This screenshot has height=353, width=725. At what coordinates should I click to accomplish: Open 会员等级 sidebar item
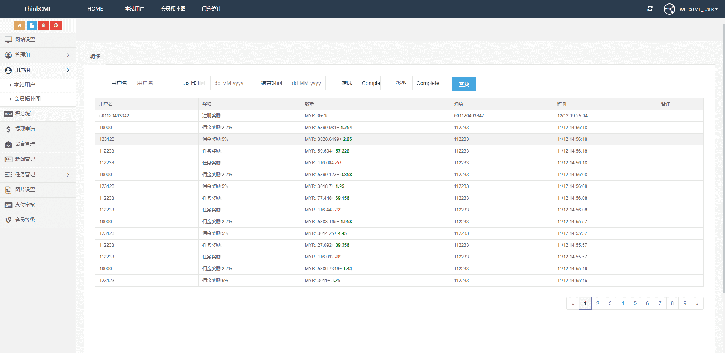pos(25,220)
